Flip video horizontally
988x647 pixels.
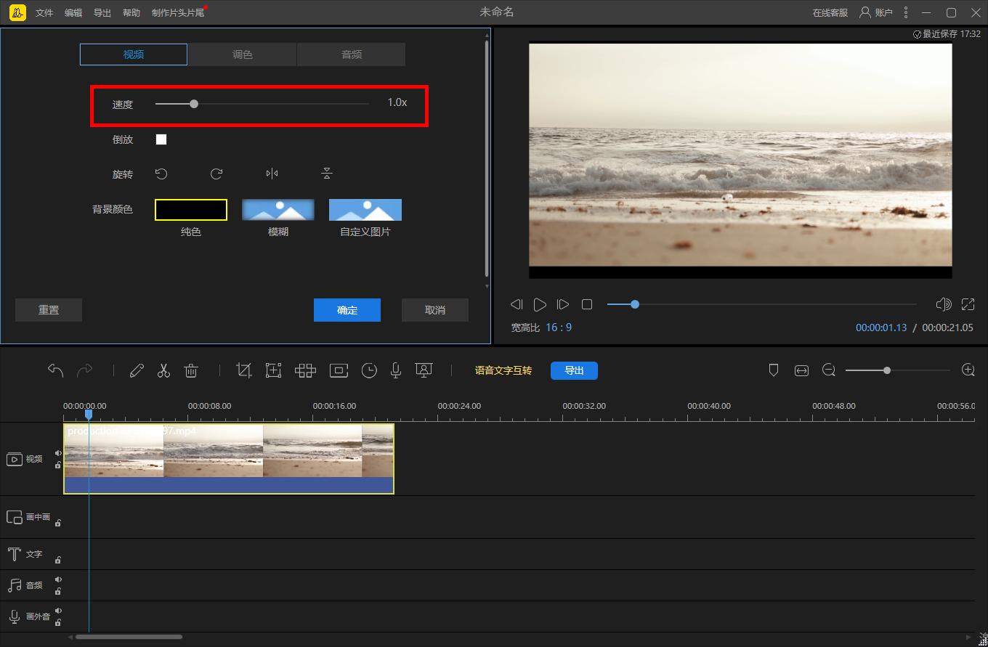272,174
